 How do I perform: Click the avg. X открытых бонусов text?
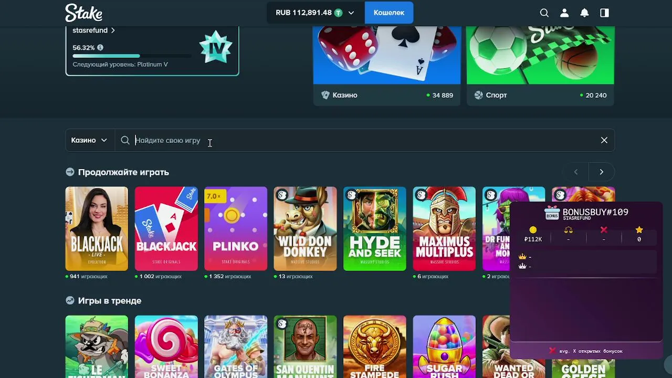click(x=591, y=351)
